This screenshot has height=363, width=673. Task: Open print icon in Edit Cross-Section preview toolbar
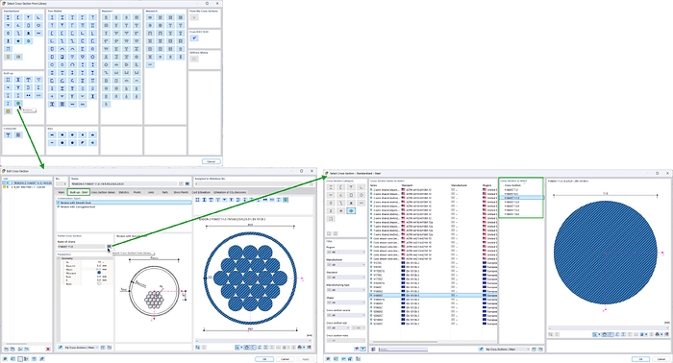300,347
